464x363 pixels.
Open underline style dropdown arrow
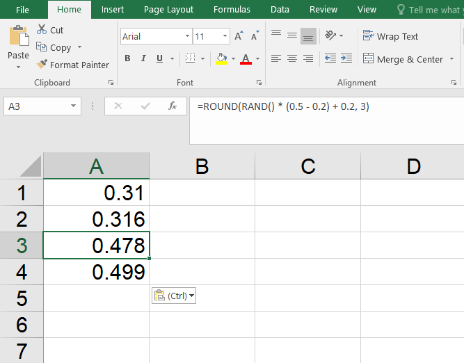point(172,59)
